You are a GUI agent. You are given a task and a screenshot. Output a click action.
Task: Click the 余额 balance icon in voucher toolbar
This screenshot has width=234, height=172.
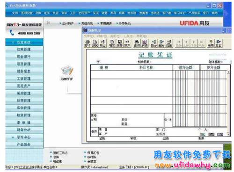coord(145,43)
